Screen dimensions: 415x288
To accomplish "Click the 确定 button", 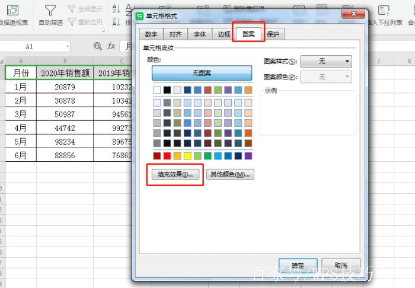I will [298, 265].
